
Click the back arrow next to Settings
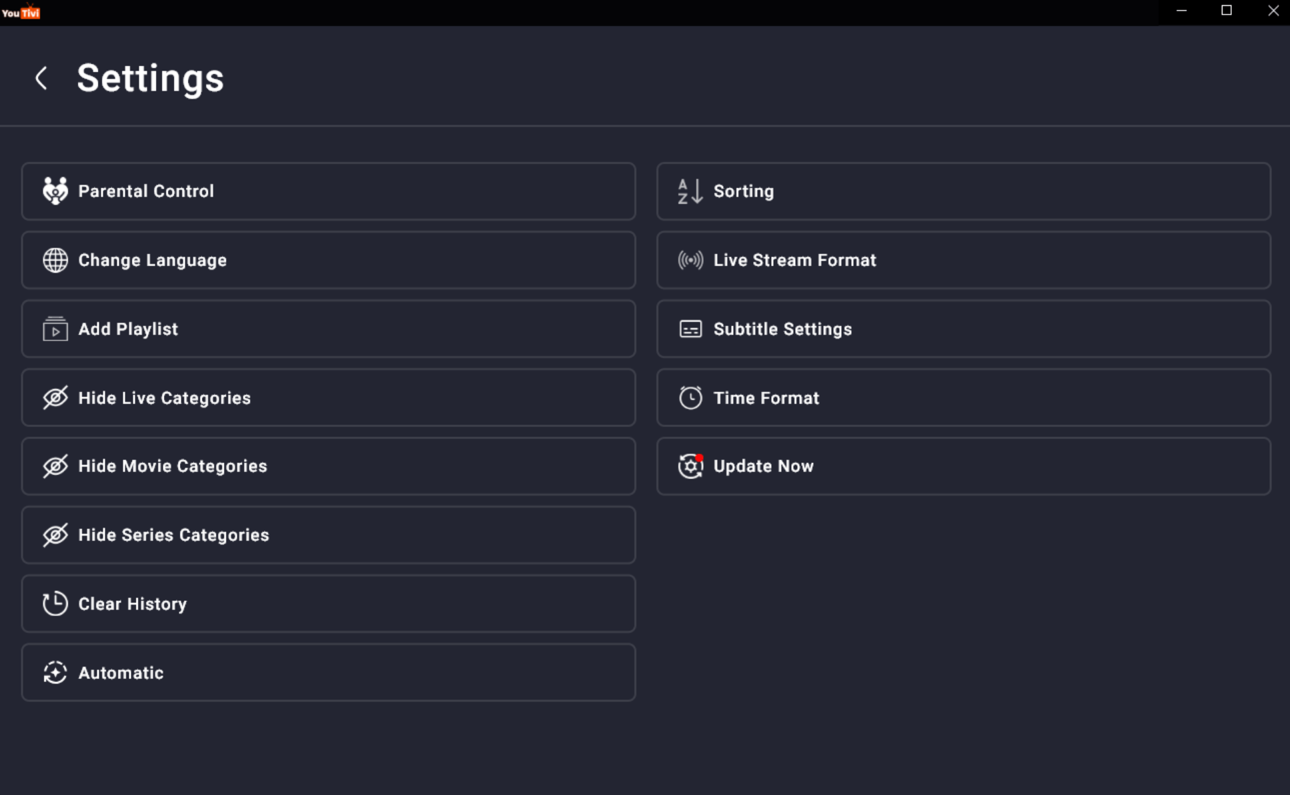tap(41, 78)
